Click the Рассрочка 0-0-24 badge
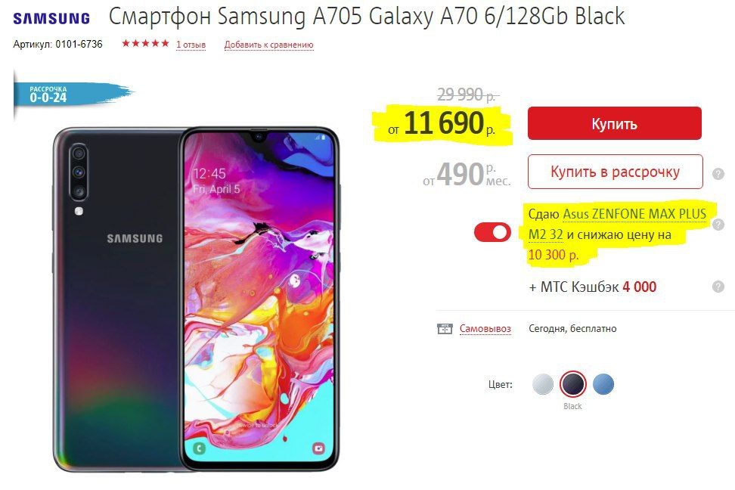 70,94
